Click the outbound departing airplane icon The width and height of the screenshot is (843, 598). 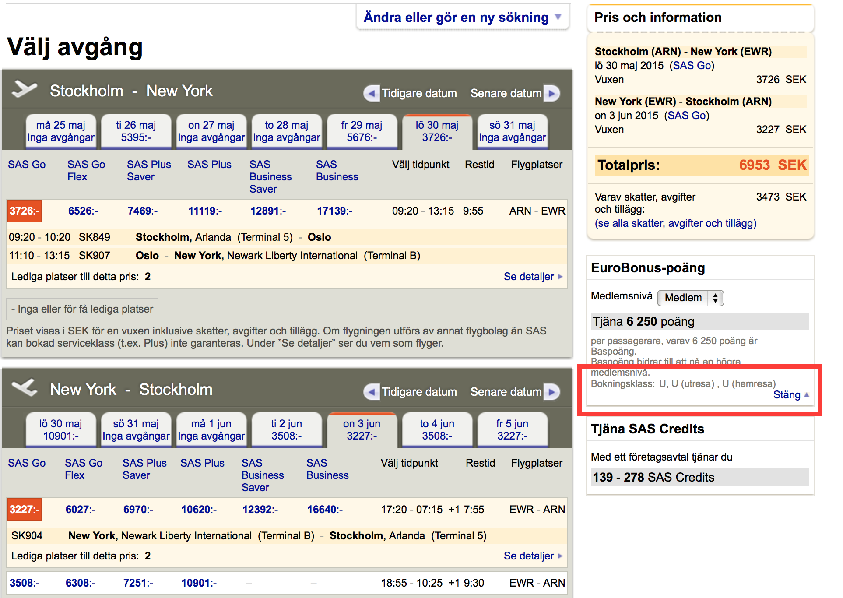[24, 89]
